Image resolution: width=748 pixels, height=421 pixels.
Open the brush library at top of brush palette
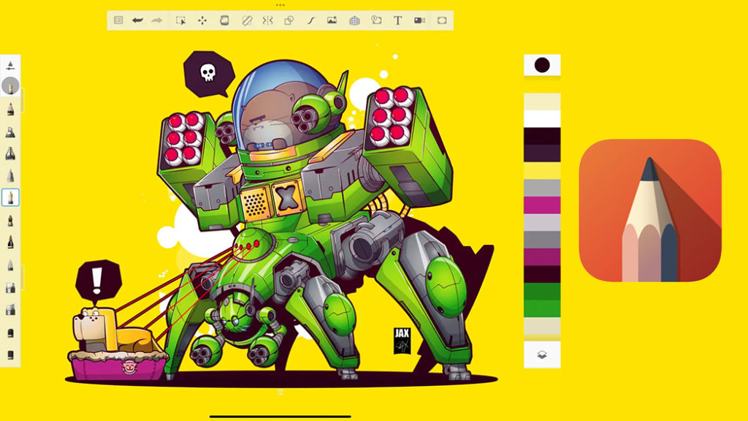[10, 65]
